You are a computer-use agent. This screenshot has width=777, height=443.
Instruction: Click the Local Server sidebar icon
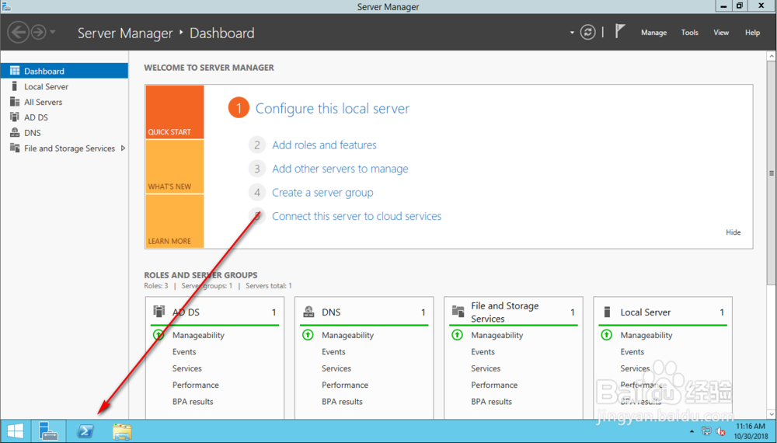point(14,86)
